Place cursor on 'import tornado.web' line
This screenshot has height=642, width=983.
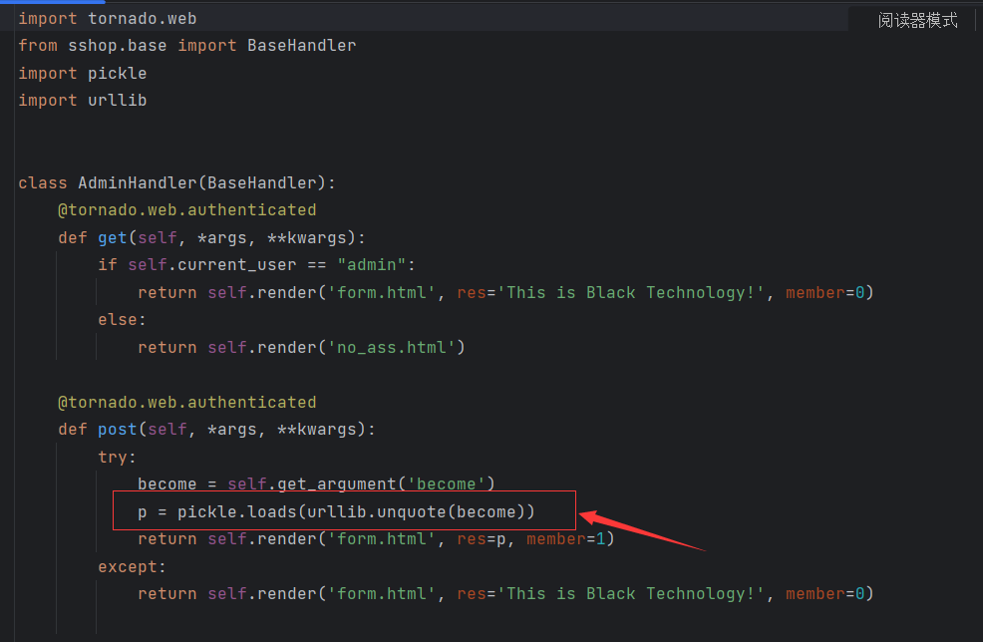(107, 19)
